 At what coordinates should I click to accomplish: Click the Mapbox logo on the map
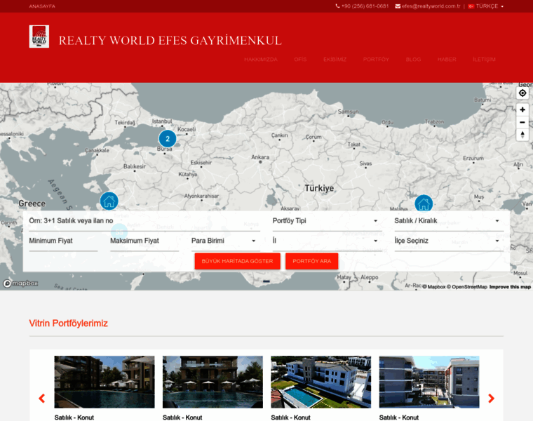click(x=20, y=283)
